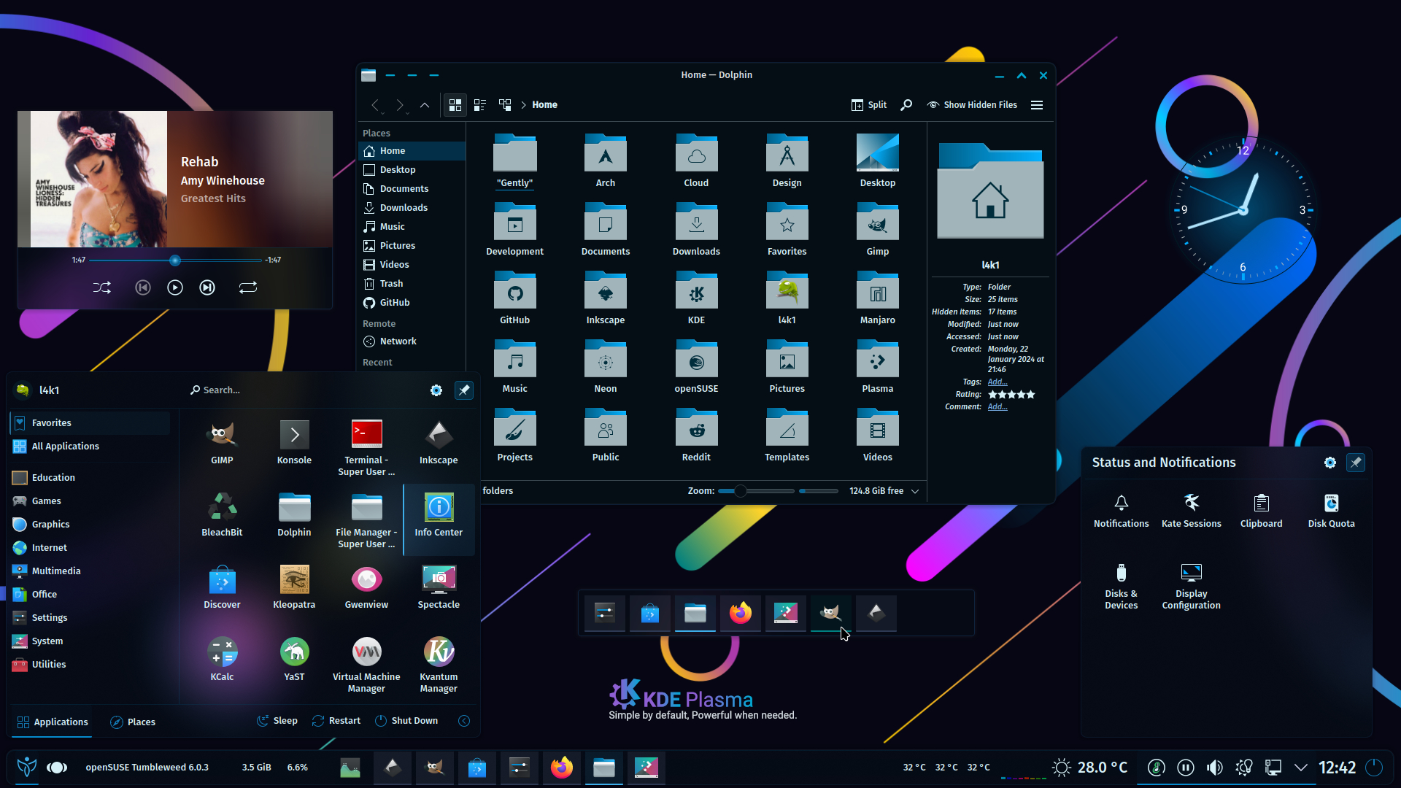
Task: Open Discover software center in menu
Action: click(222, 587)
